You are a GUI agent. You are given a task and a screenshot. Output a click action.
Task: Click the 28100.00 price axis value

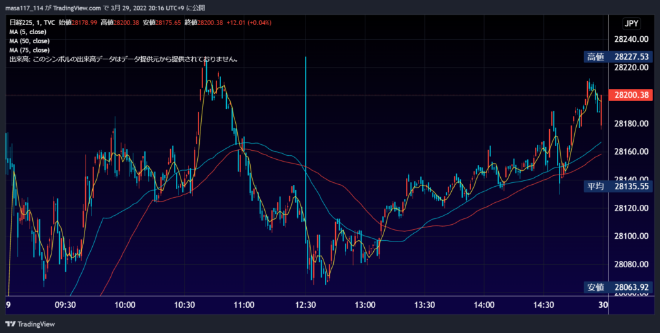632,236
